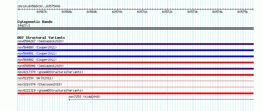Viewport: 262px width, 111px height.
Task: Select the red bar for nsv564882
Action: [x=135, y=63]
